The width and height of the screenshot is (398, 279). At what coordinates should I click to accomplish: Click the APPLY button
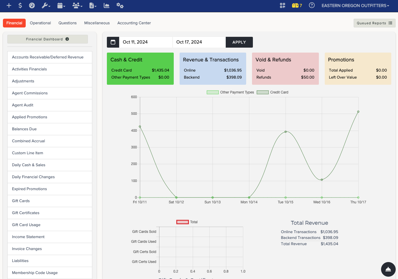click(x=239, y=42)
